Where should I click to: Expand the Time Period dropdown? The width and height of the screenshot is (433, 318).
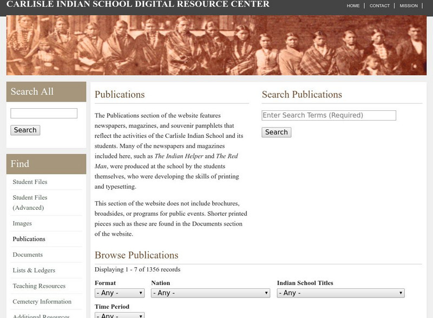click(120, 315)
